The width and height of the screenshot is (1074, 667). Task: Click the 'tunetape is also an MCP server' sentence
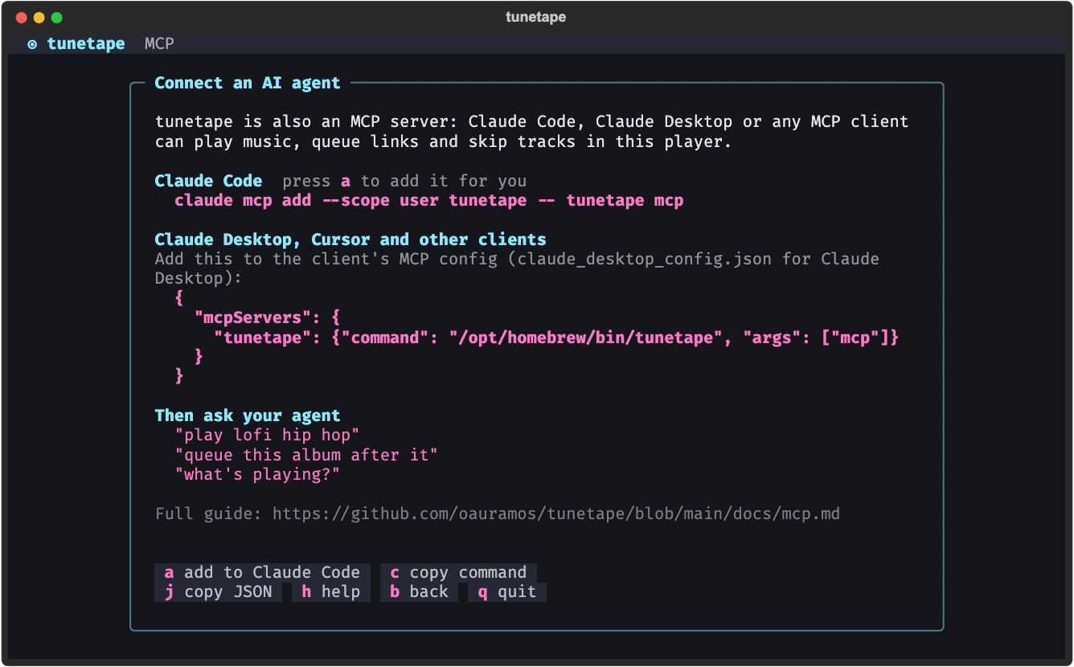(531, 132)
